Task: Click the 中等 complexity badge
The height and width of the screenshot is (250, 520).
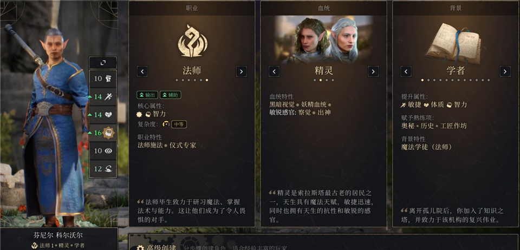Action: point(179,124)
